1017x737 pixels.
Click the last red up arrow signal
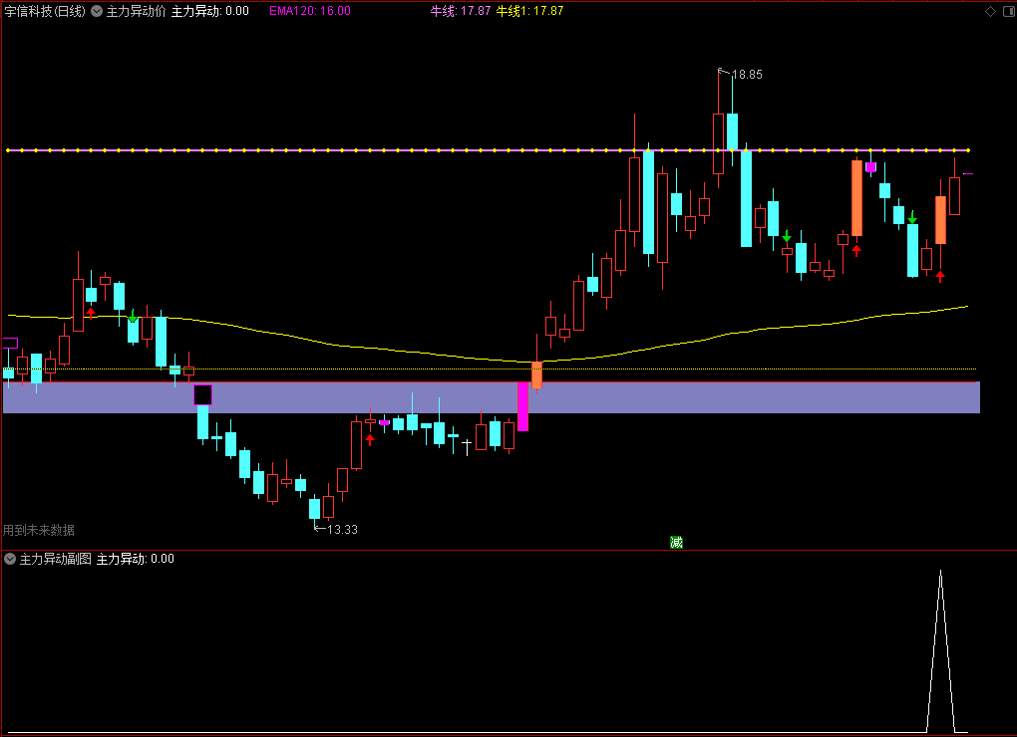(940, 277)
